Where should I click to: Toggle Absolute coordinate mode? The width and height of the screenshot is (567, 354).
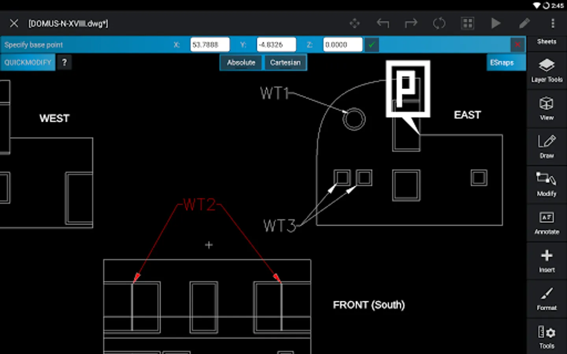[241, 63]
